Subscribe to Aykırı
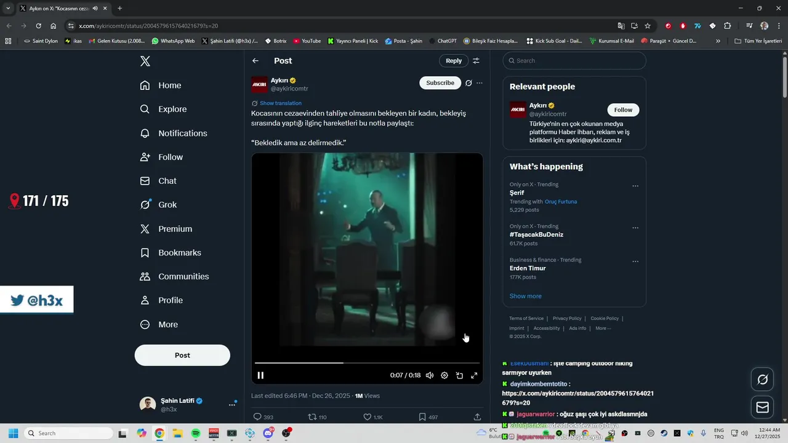This screenshot has height=443, width=788. pos(440,83)
